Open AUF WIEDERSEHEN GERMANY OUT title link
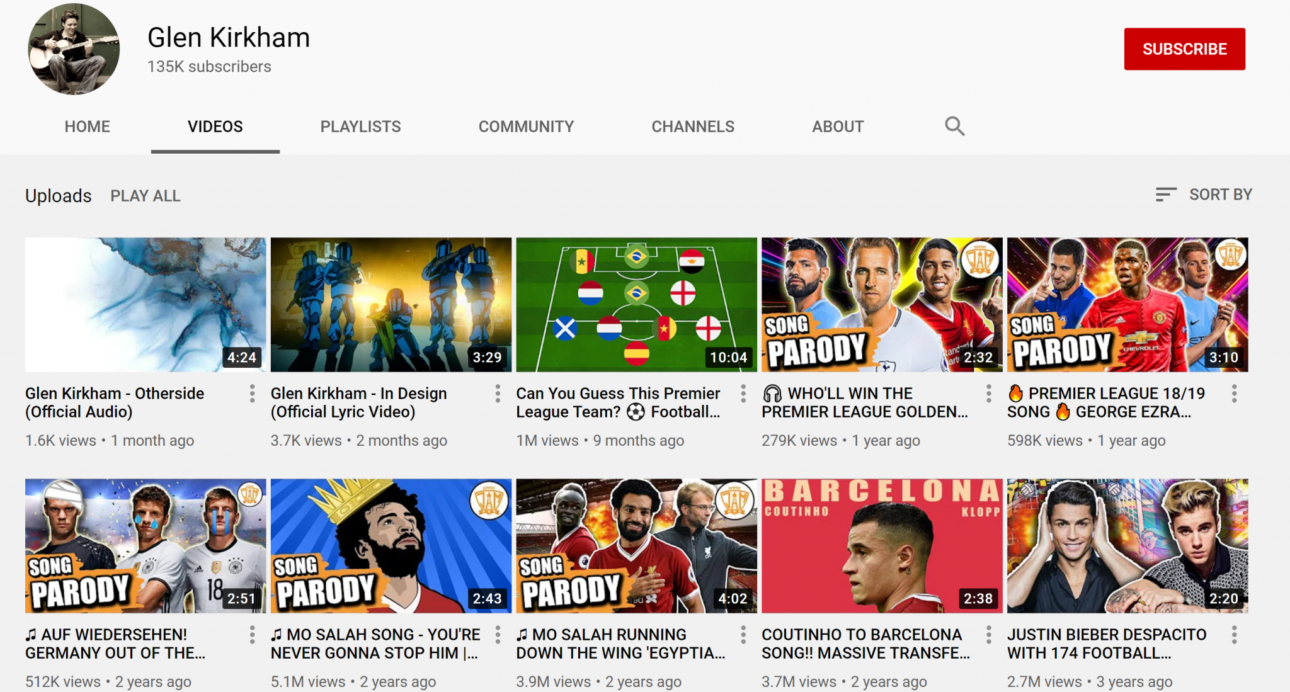1290x692 pixels. click(115, 644)
